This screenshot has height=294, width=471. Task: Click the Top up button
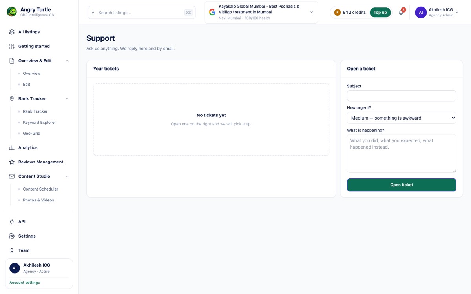pos(380,13)
